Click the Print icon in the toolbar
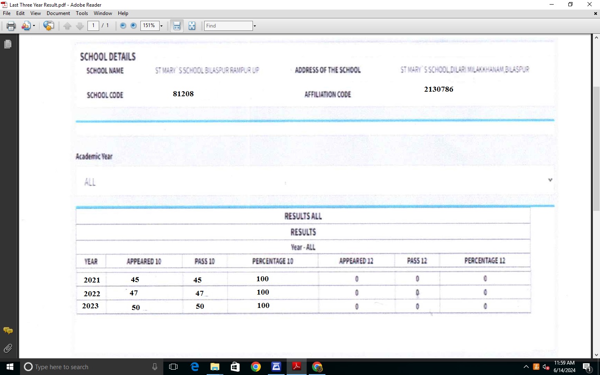600x375 pixels. pyautogui.click(x=11, y=26)
